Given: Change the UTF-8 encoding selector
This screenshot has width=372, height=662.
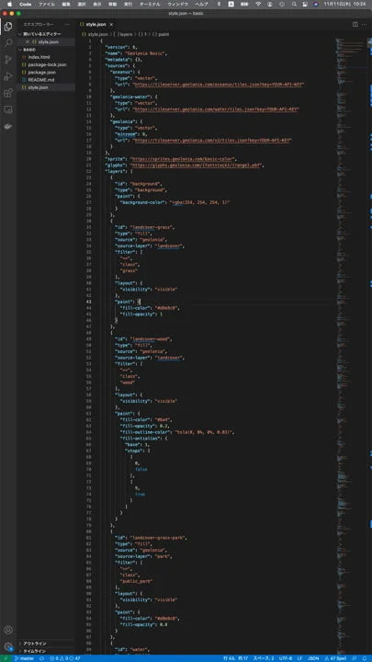Looking at the screenshot, I should click(285, 658).
